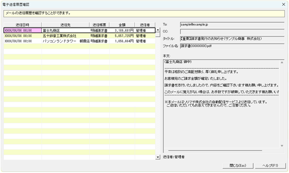The image size is (289, 173).
Task: Click the yellow info message bar
Action: tap(144, 13)
